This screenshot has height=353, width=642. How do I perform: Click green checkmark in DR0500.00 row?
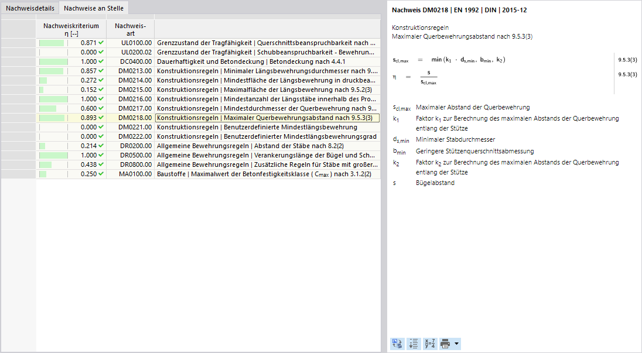(x=101, y=156)
